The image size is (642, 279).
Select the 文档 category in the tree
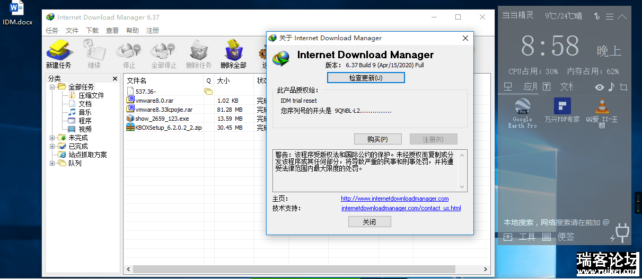tap(85, 104)
